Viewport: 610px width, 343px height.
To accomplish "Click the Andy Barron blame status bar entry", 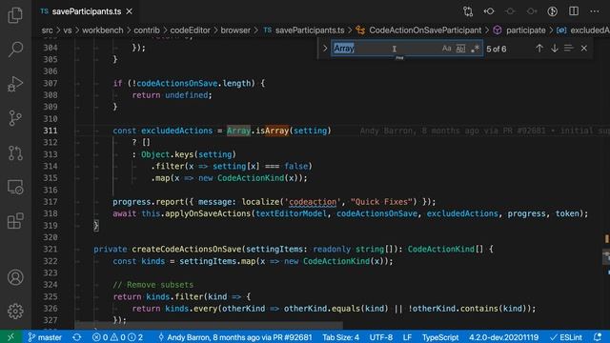I will 234,337.
